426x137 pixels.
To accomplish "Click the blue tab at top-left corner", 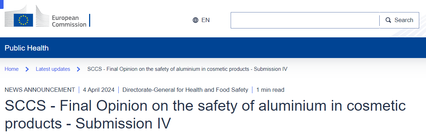I will click(x=2, y=4).
